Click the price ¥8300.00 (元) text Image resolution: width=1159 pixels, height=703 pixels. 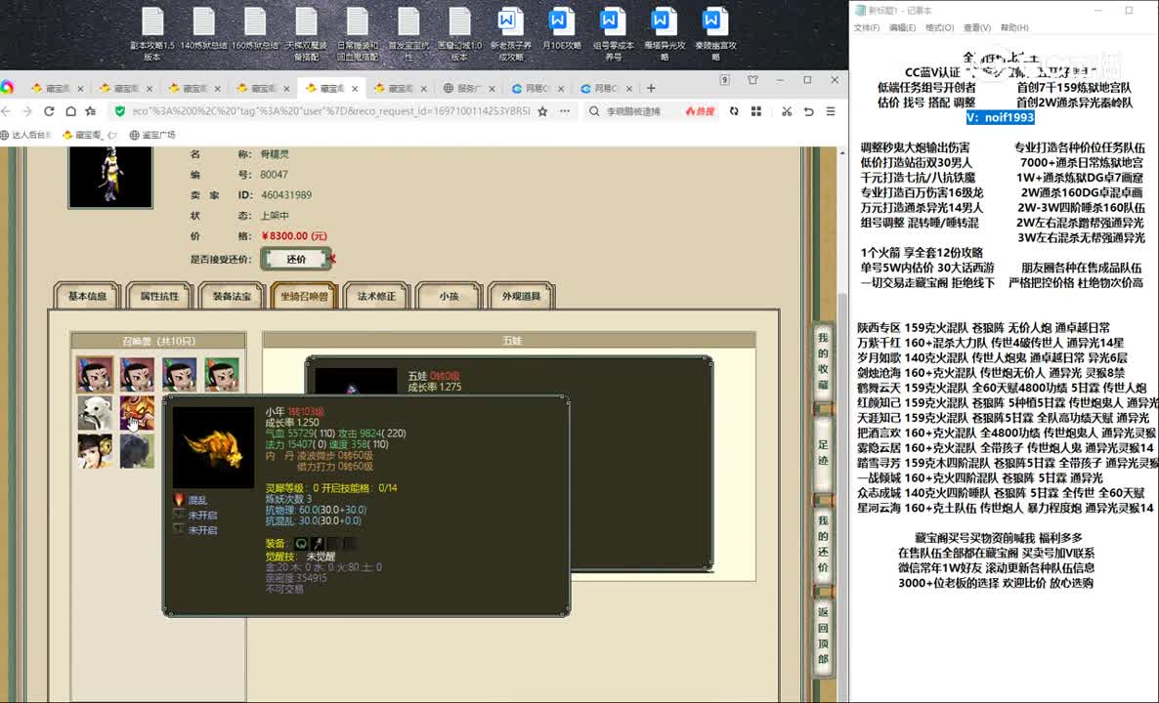[x=293, y=236]
